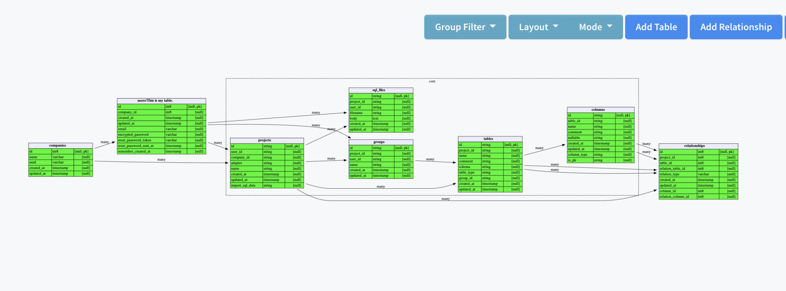The image size is (786, 291).
Task: Click encrypted_password row in users table
Action: tap(161, 134)
